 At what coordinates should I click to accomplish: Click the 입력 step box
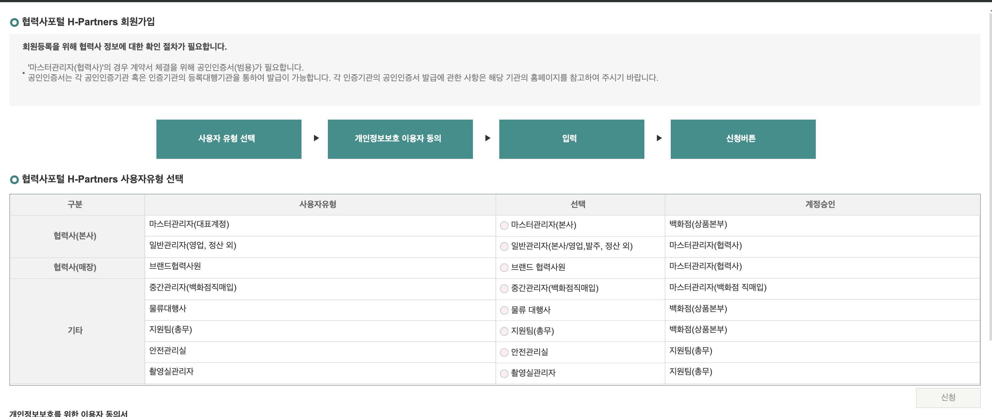click(571, 139)
